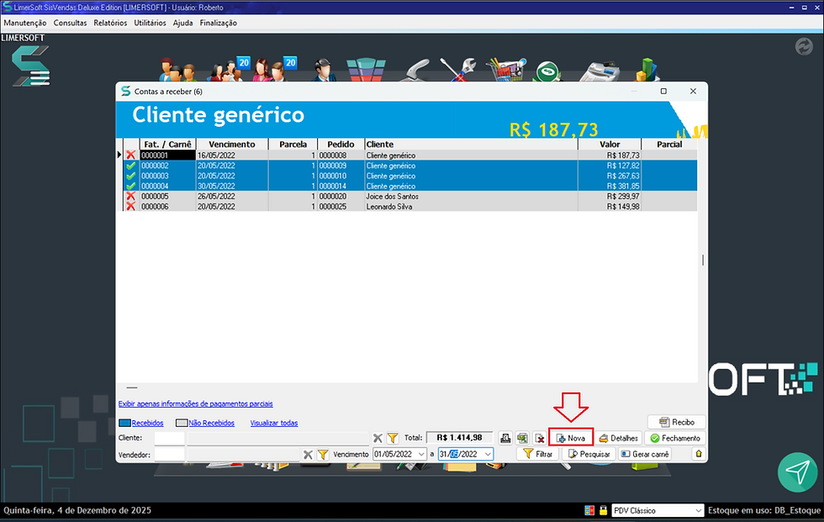Apply Cliente filter with funnel icon
Viewport: 824px width, 522px height.
393,438
